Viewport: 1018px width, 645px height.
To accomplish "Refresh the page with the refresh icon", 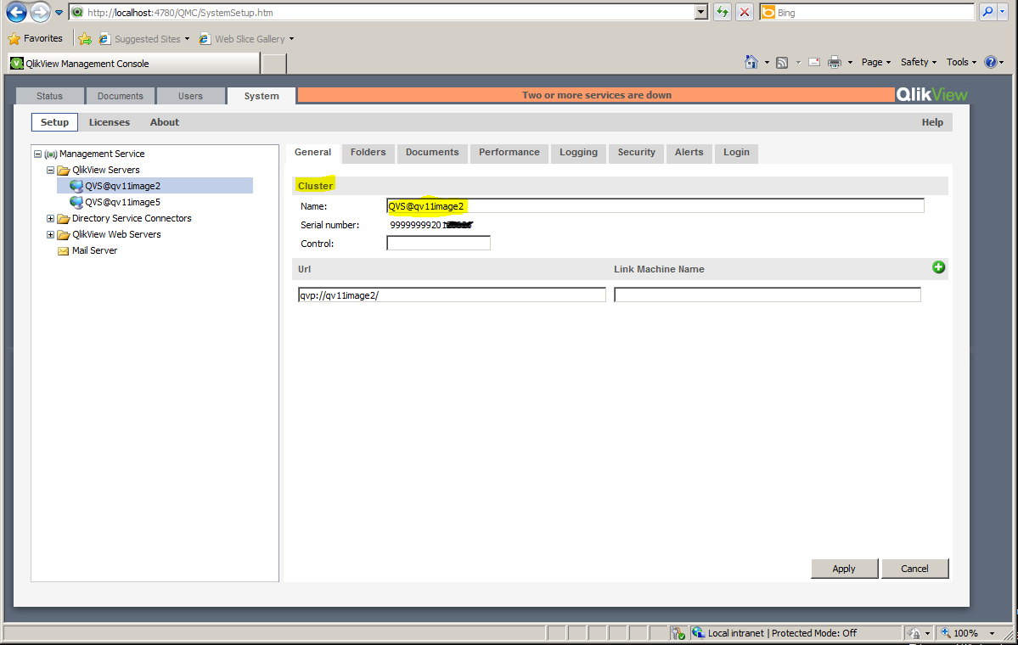I will [x=721, y=12].
